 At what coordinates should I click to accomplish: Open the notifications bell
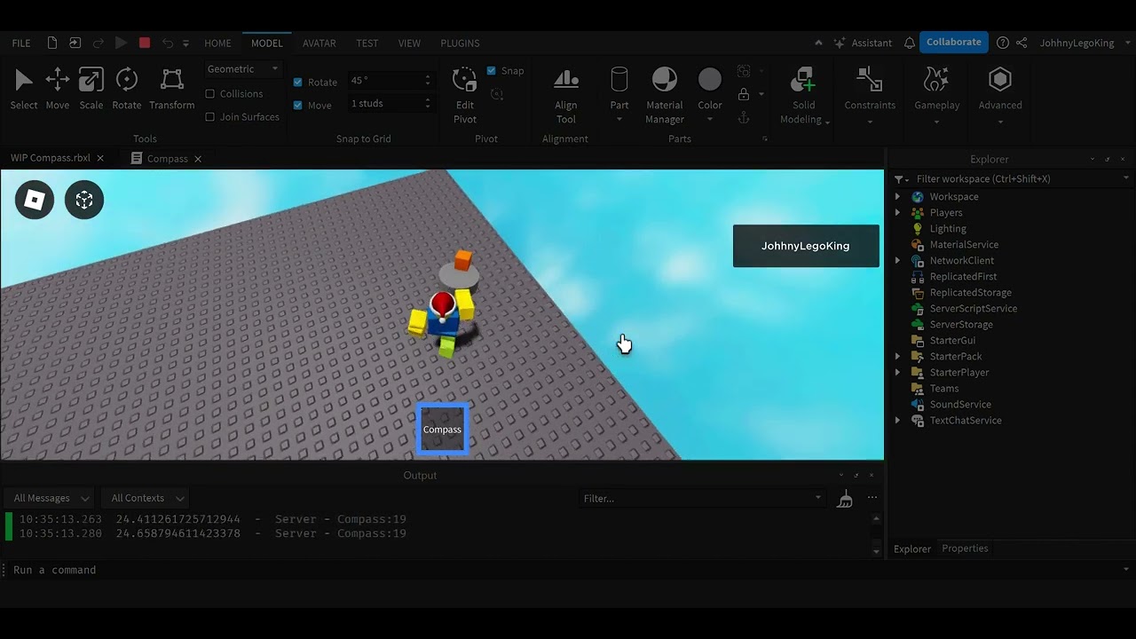coord(910,43)
